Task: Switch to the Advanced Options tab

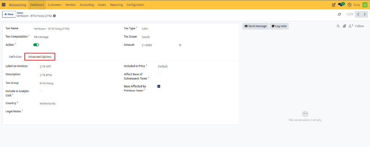Action: tap(40, 57)
